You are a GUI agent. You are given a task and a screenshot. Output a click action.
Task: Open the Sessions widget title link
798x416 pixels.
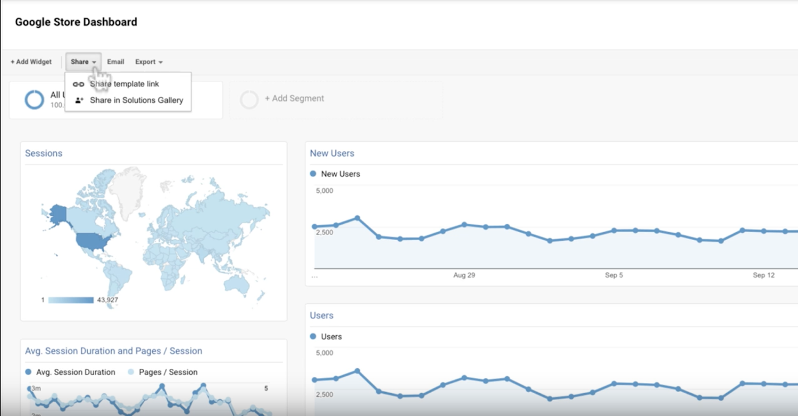tap(44, 153)
